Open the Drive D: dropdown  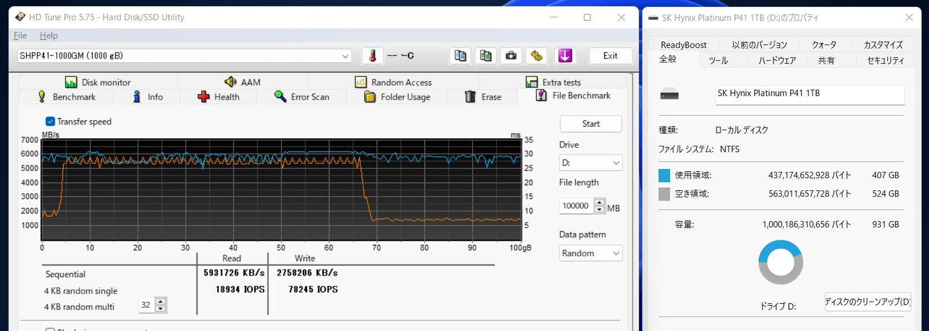click(x=591, y=163)
